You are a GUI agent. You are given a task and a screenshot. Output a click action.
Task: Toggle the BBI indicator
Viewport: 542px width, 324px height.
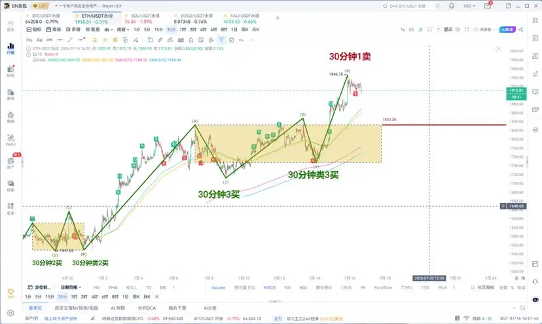pos(163,288)
